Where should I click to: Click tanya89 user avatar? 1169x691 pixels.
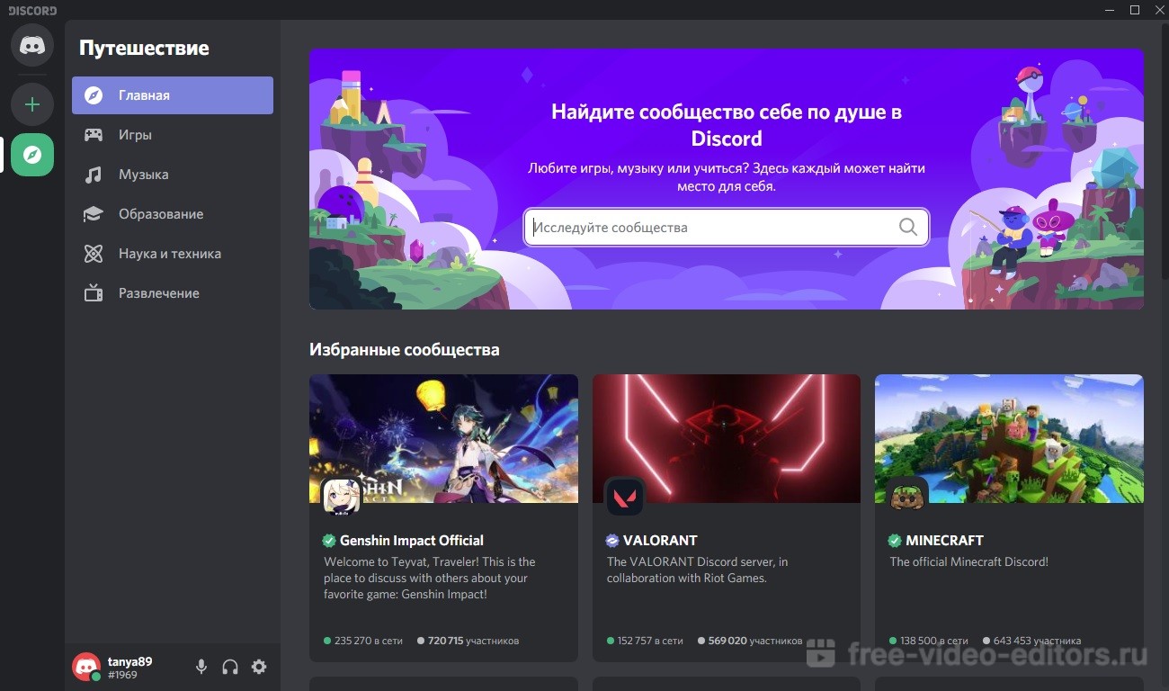86,667
